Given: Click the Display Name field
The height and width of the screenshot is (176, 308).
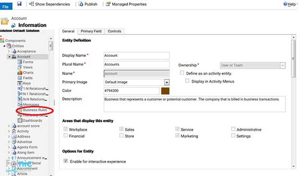Looking at the screenshot, I should pyautogui.click(x=137, y=55).
